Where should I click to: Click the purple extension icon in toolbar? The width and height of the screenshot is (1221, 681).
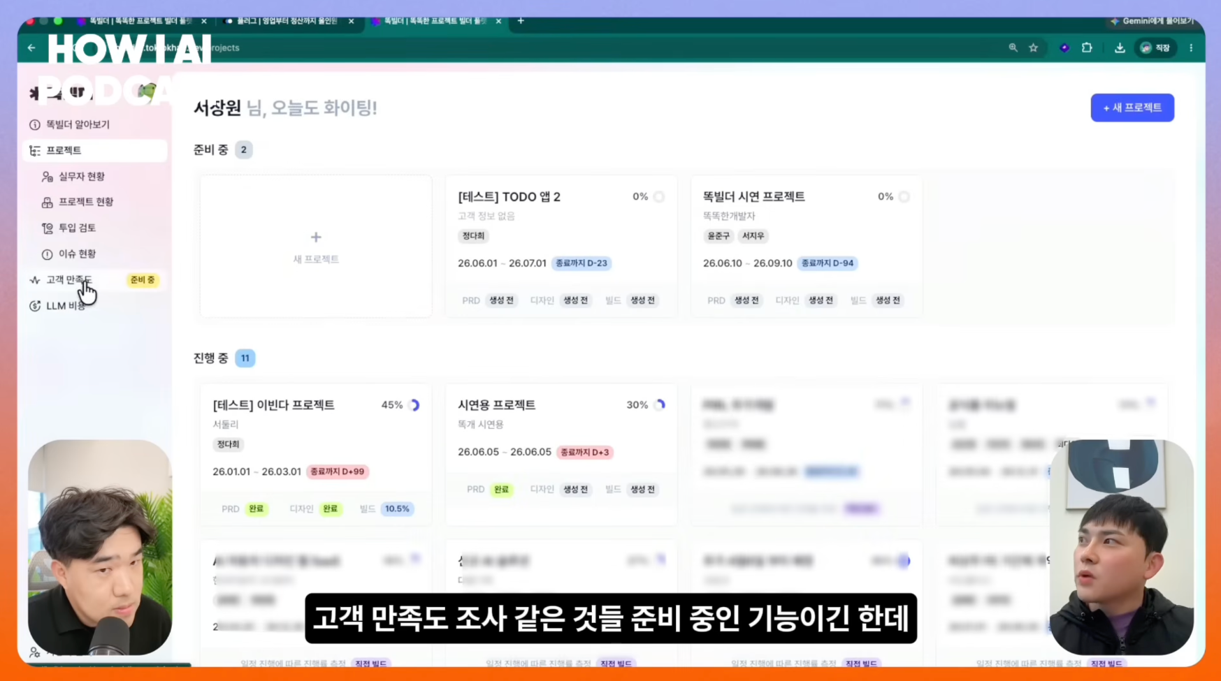pyautogui.click(x=1064, y=47)
